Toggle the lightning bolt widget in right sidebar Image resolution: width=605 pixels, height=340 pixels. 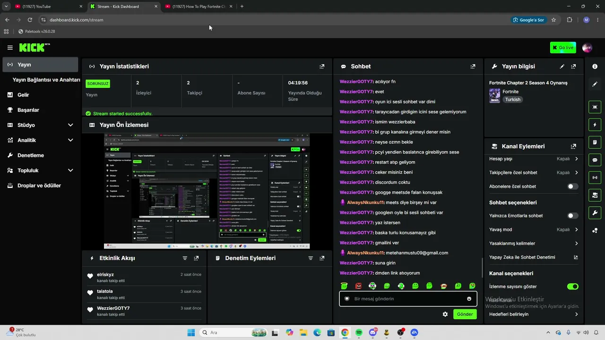595,125
